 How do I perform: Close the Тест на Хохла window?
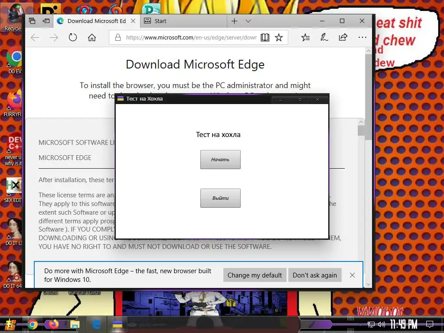click(x=317, y=99)
